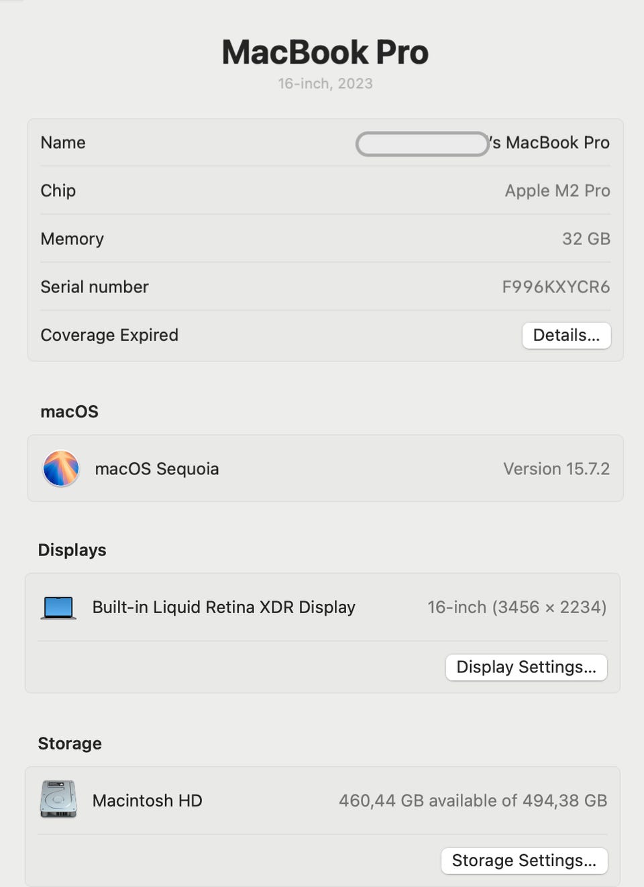This screenshot has width=644, height=887.
Task: Open Storage Settings
Action: (524, 861)
